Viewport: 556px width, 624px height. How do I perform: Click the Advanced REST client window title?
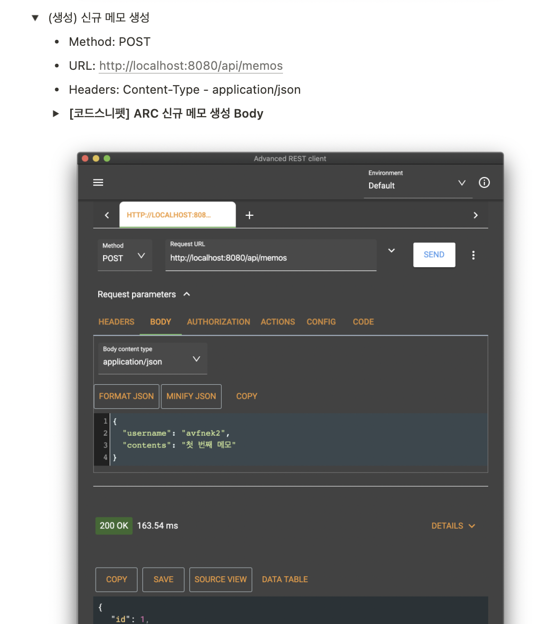(x=290, y=158)
